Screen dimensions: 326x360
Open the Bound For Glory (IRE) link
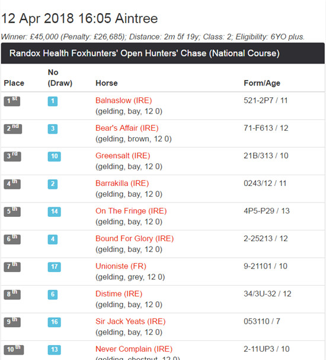pos(135,239)
